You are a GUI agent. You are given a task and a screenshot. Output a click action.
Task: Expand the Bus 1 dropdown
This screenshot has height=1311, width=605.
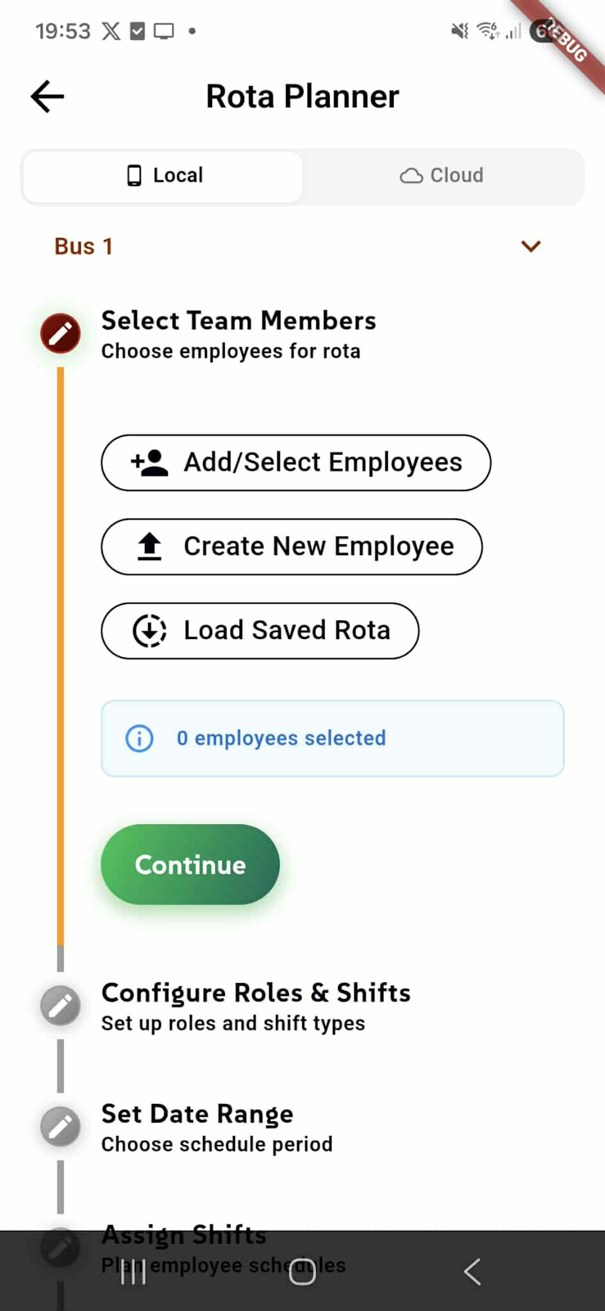(x=530, y=246)
